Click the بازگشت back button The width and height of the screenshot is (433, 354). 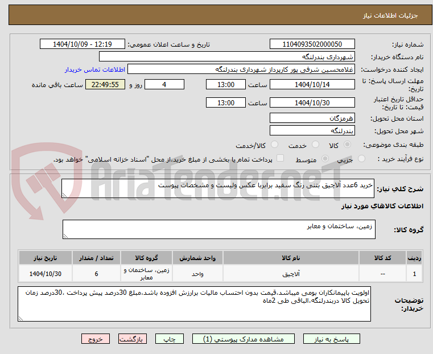click(x=133, y=339)
